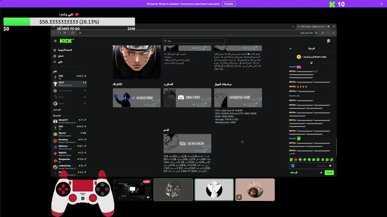Select the dark skull avatar participant tile
The width and height of the screenshot is (387, 217).
pos(173,190)
